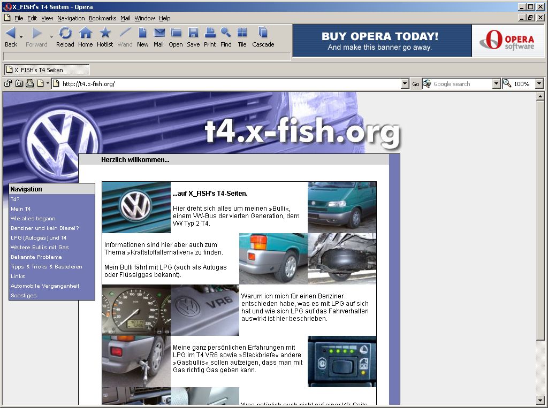Viewport: 548px width, 408px height.
Task: Follow 'Weitere Bullis mit Gas' link
Action: tap(40, 248)
